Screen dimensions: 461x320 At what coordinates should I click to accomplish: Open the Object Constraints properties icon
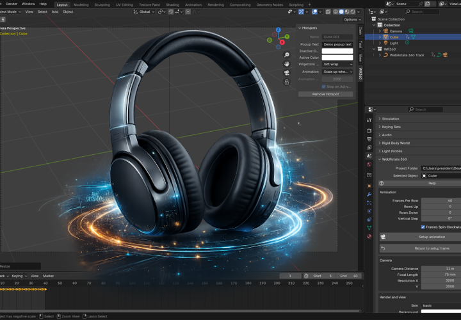point(369,220)
